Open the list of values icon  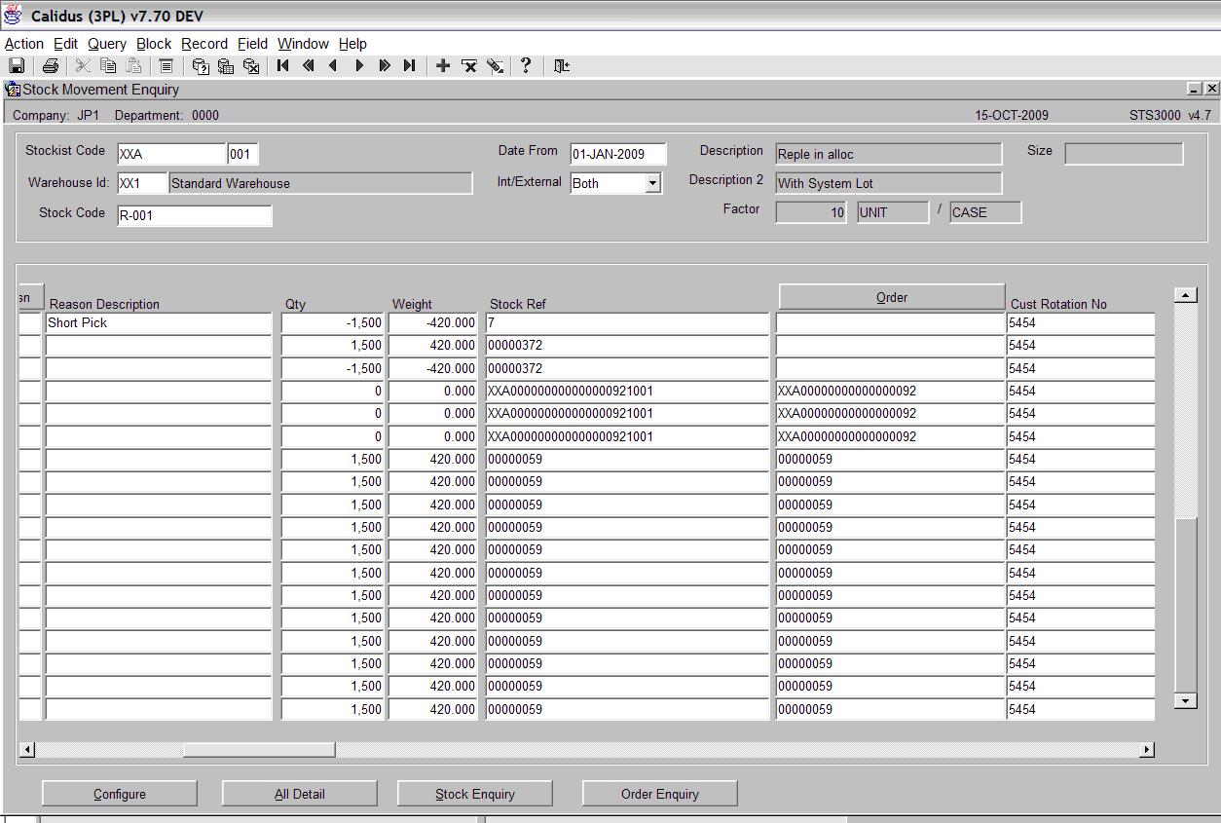[x=166, y=66]
